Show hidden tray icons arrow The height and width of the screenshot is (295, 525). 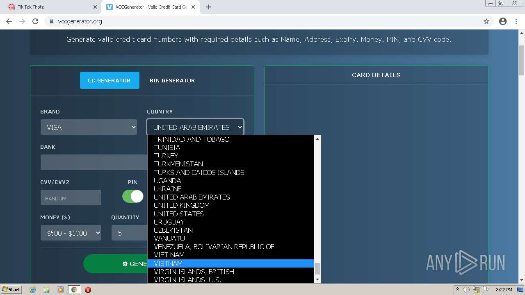[x=457, y=290]
